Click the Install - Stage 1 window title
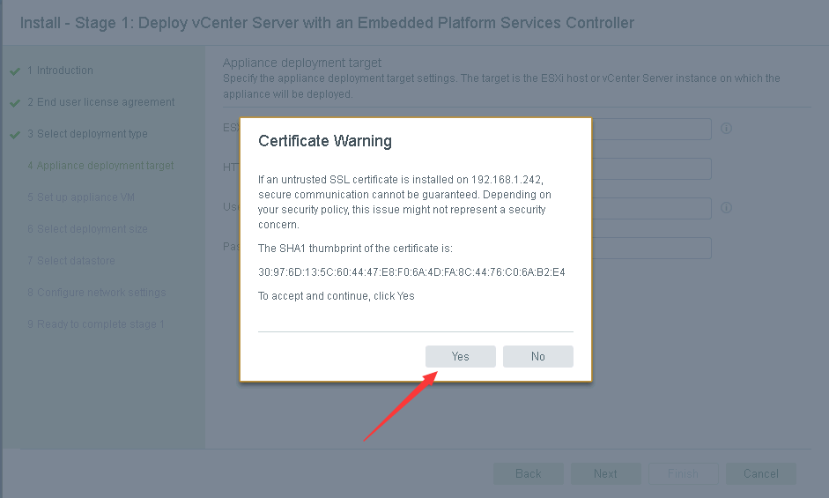Viewport: 829px width, 498px height. (x=327, y=23)
